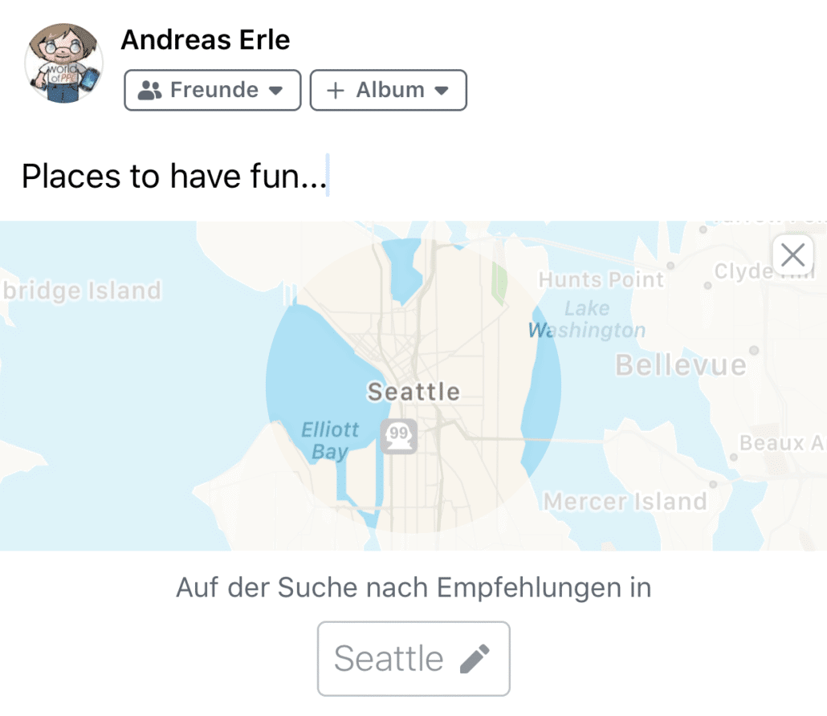Click the Elliott Bay water label
827x716 pixels.
(x=330, y=441)
